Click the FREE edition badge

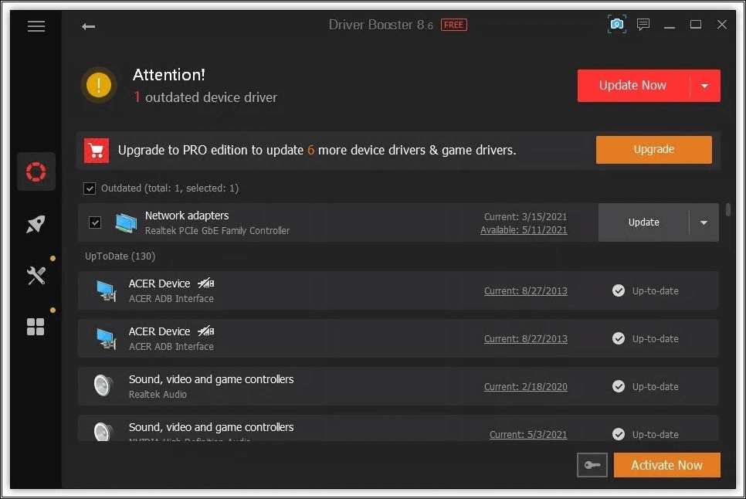pyautogui.click(x=454, y=25)
